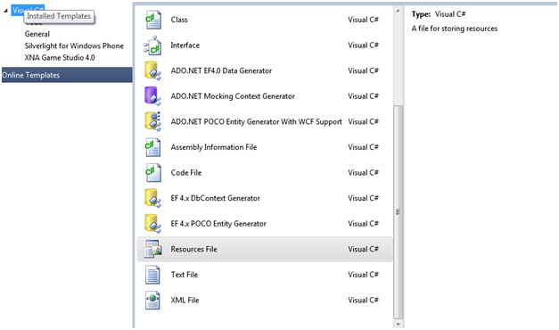Click the Resources File icon

click(153, 249)
